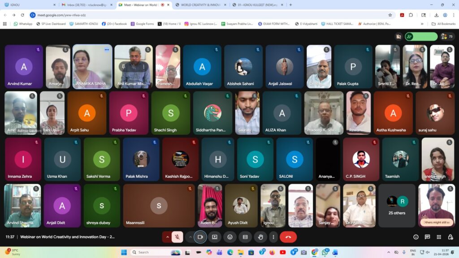Toggle the microphone mute button

point(178,237)
